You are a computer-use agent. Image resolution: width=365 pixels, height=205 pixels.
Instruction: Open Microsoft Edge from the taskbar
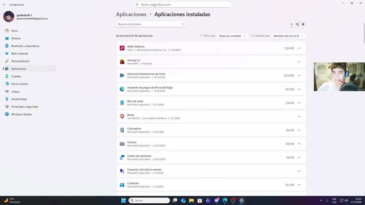point(225,200)
